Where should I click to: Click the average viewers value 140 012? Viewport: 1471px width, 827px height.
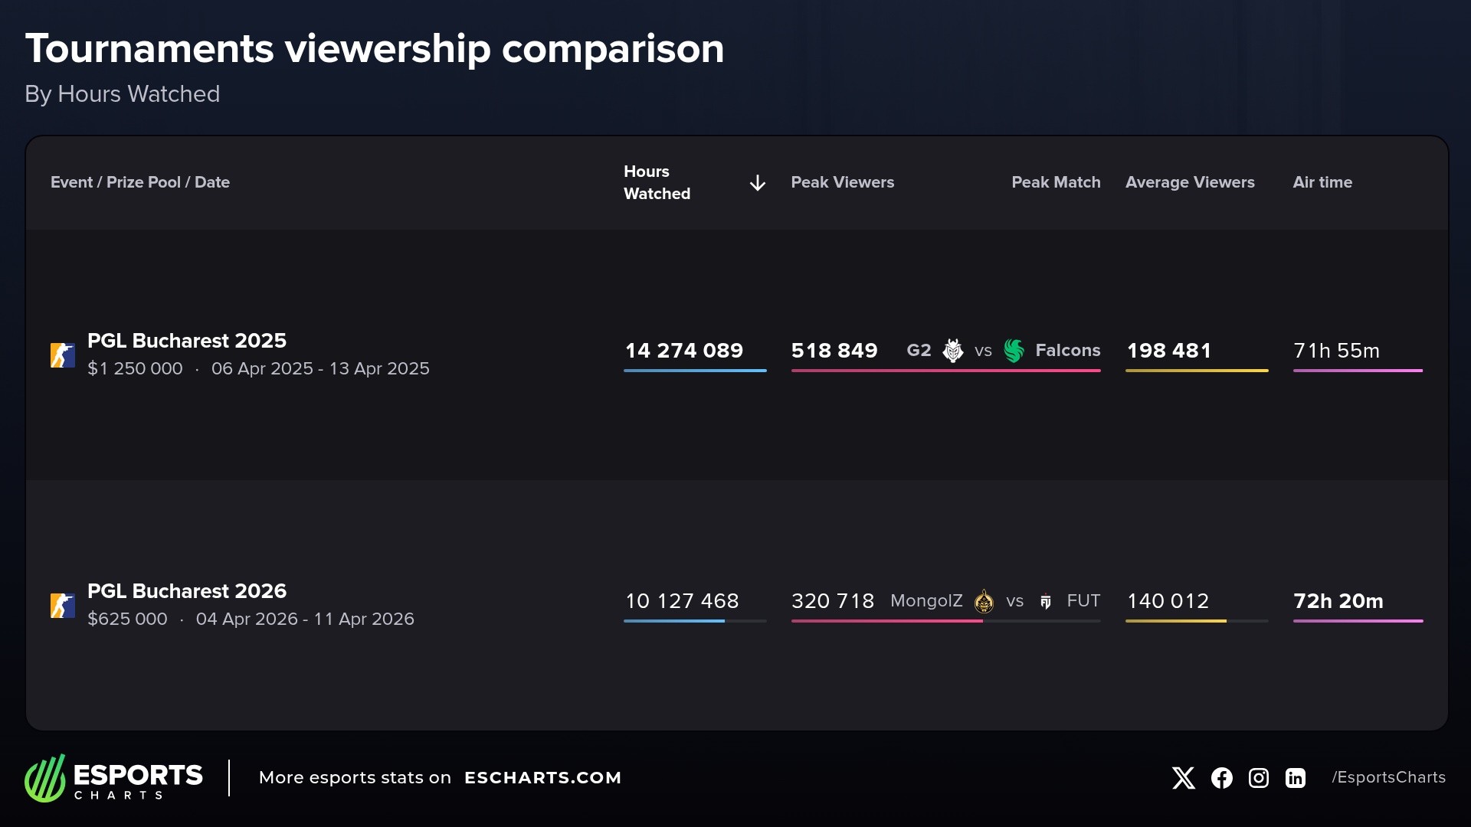pos(1168,601)
